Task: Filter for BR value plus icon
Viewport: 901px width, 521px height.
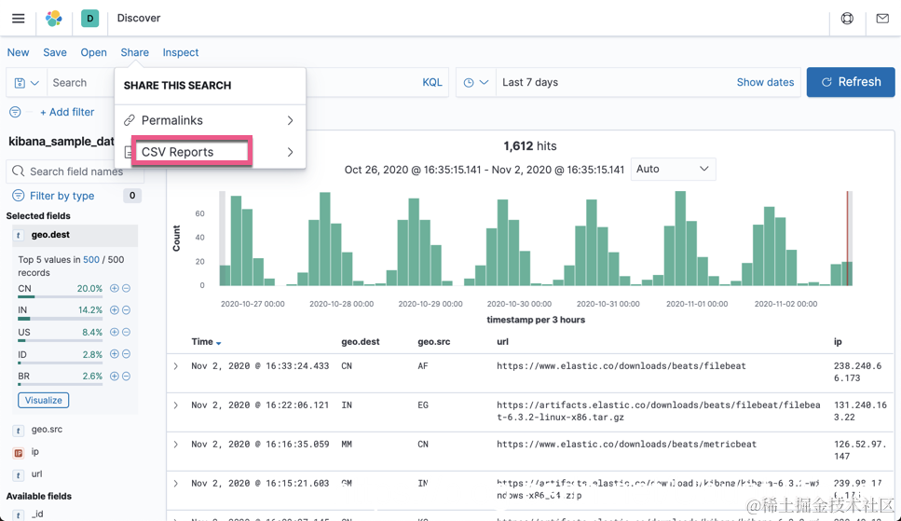Action: click(115, 377)
